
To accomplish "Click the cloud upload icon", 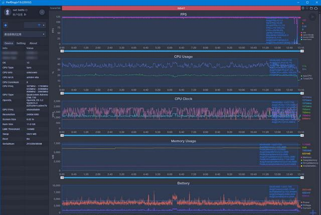I will pos(316,8).
